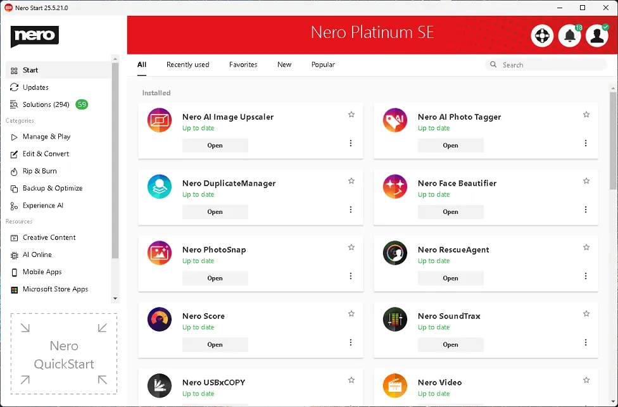Screen dimensions: 618x407
Task: Click the help lifebuoy icon in header
Action: coord(542,36)
